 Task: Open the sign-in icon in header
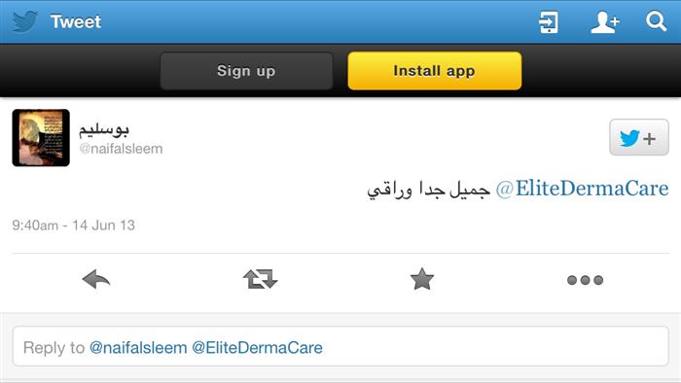point(548,22)
